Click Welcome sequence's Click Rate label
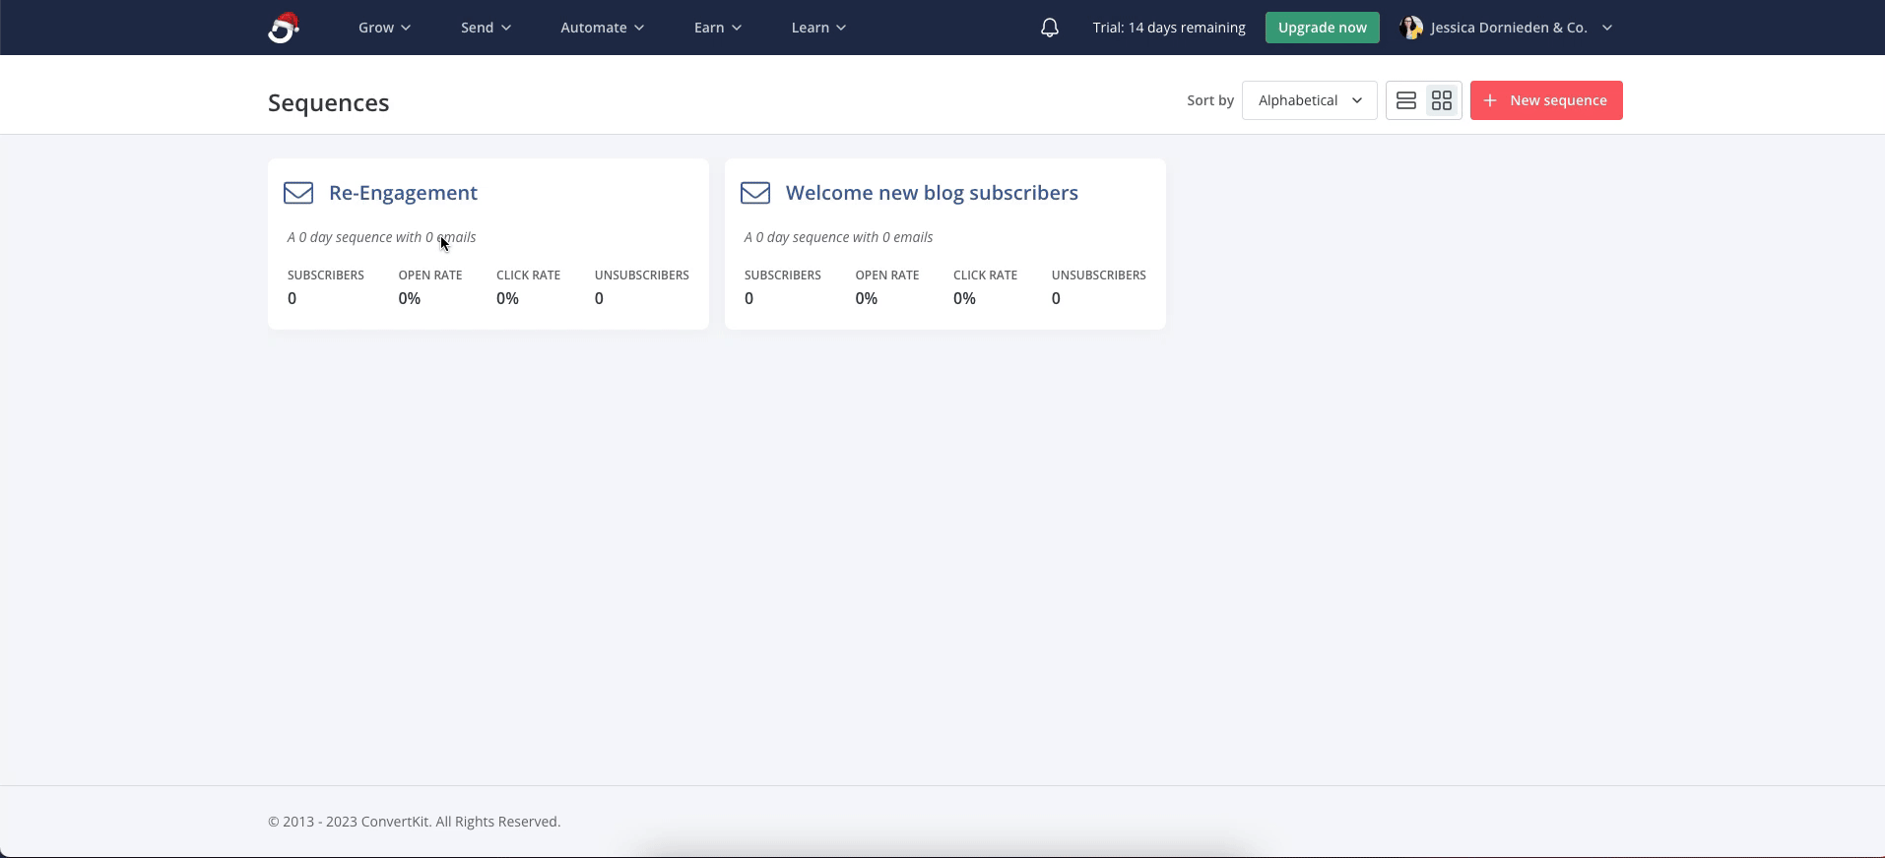The image size is (1885, 858). 986,275
